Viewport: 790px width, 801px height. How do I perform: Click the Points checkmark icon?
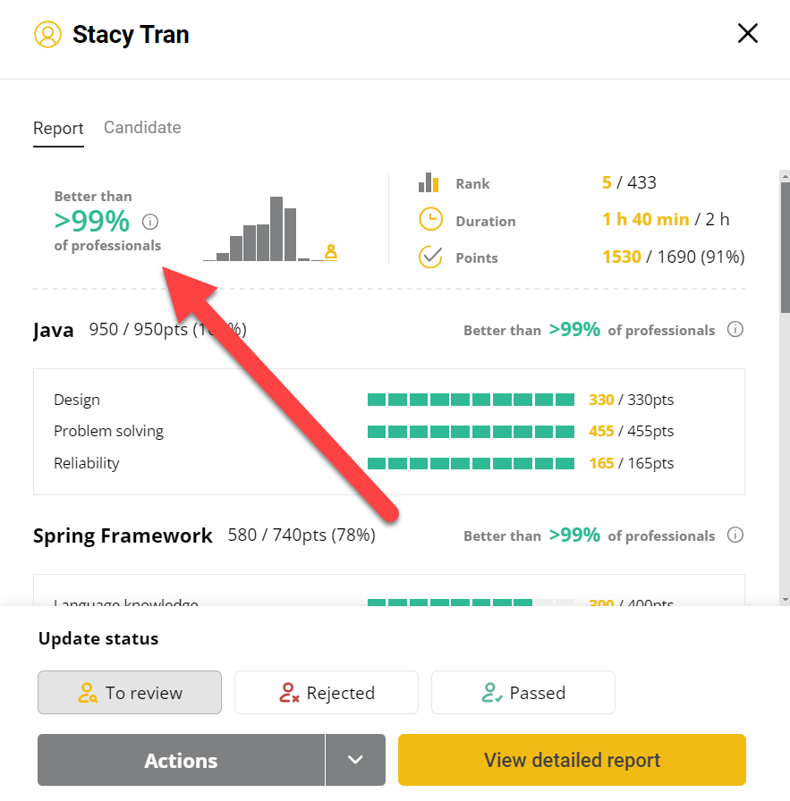pyautogui.click(x=430, y=257)
